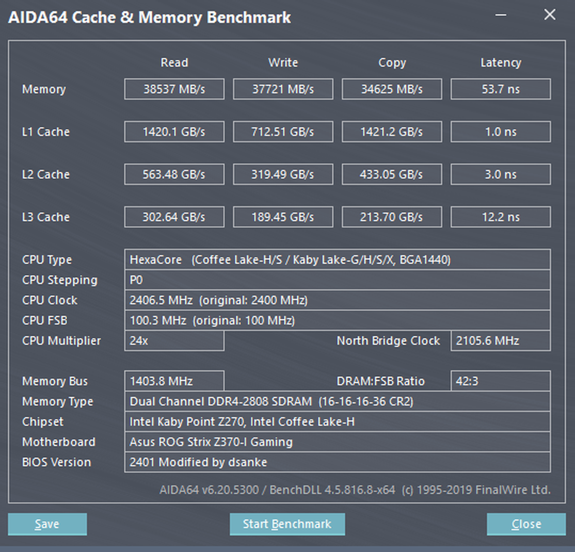Click the Memory Type label

tap(58, 402)
